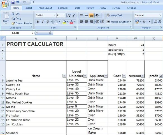Open the Level Unlocked filter dropdown

pyautogui.click(x=85, y=76)
